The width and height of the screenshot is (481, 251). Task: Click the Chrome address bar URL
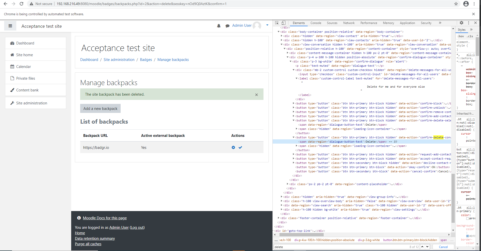click(142, 4)
